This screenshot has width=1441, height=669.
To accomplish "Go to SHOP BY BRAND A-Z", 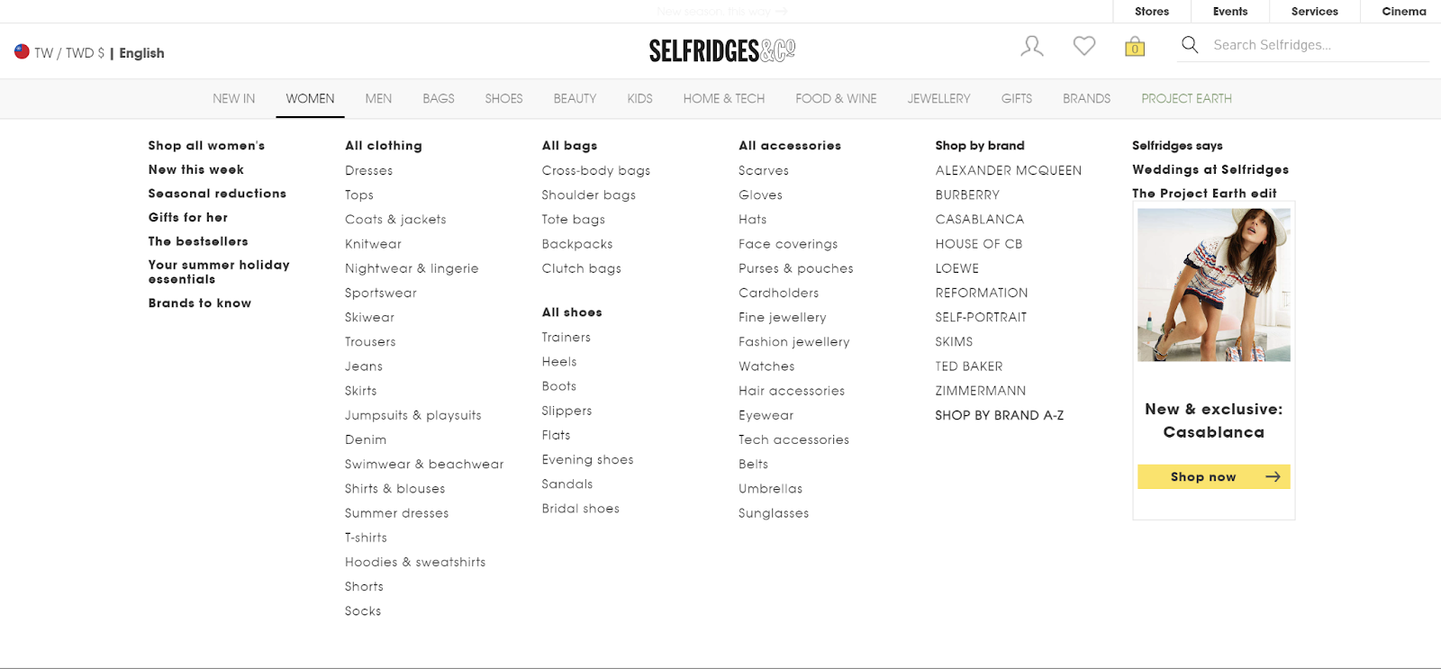I will (999, 415).
